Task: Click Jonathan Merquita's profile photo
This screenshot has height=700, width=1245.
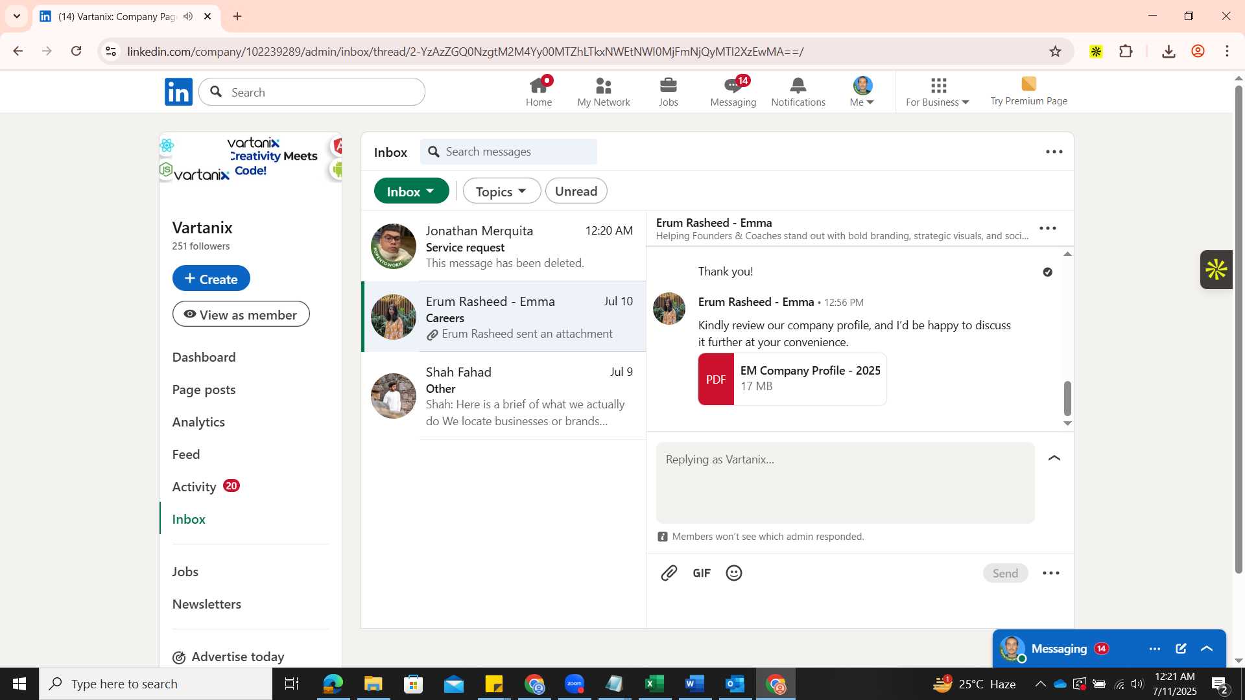Action: (x=394, y=246)
